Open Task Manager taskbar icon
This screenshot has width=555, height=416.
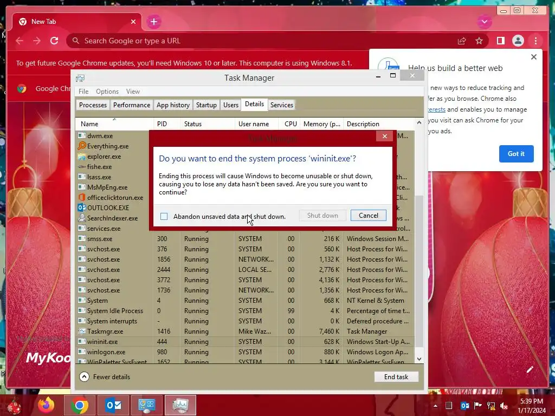[x=180, y=405]
